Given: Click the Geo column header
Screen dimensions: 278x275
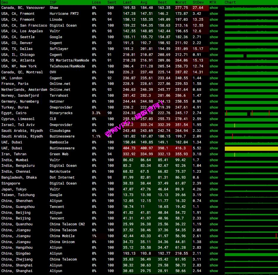Looking at the screenshot, I should click(5, 2).
